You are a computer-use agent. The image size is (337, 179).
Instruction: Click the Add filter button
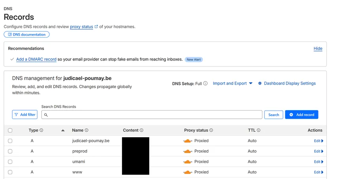click(25, 115)
